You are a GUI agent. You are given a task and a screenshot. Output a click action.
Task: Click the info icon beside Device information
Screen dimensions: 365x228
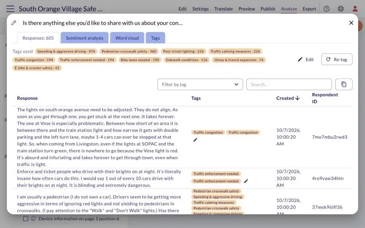33,219
